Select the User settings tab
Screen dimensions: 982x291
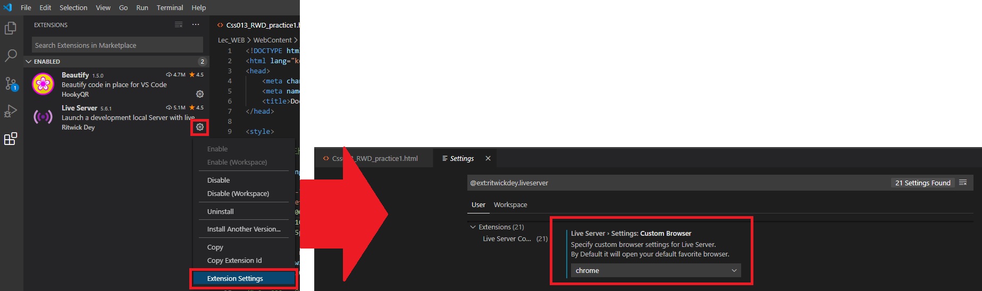coord(479,204)
